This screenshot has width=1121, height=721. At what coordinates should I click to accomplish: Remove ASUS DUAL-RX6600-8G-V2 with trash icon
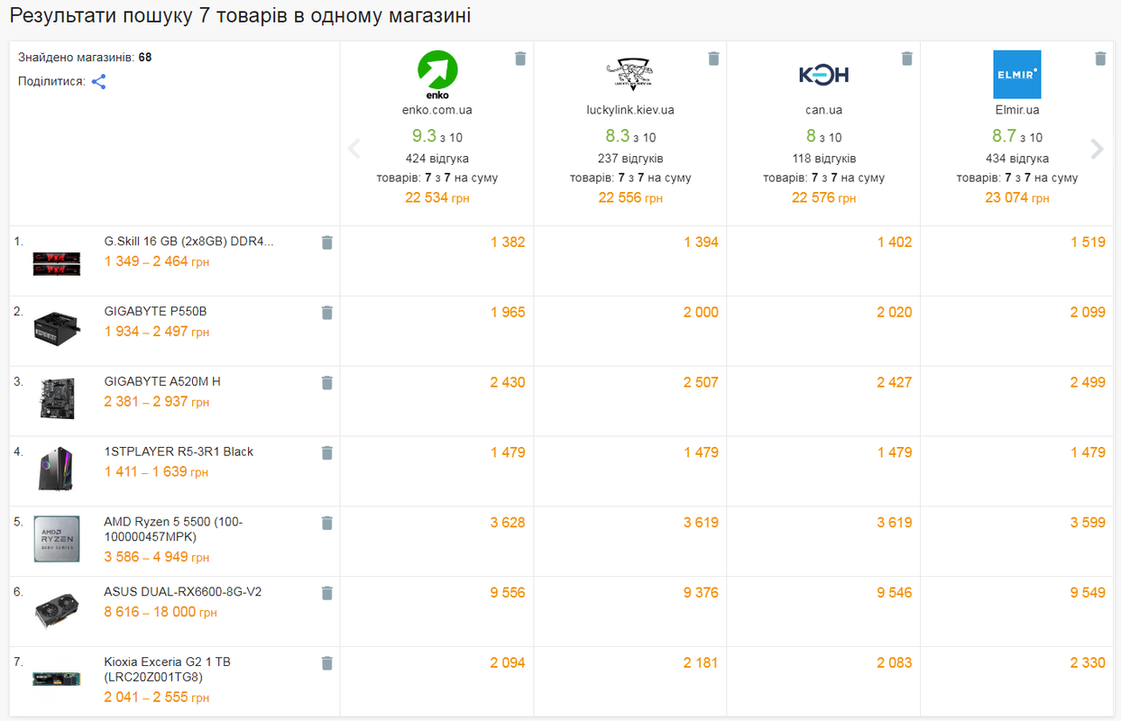click(327, 593)
